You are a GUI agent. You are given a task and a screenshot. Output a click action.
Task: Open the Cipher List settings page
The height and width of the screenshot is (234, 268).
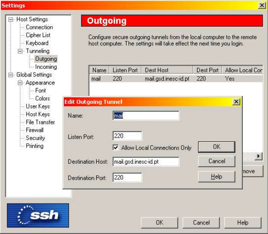coord(38,35)
